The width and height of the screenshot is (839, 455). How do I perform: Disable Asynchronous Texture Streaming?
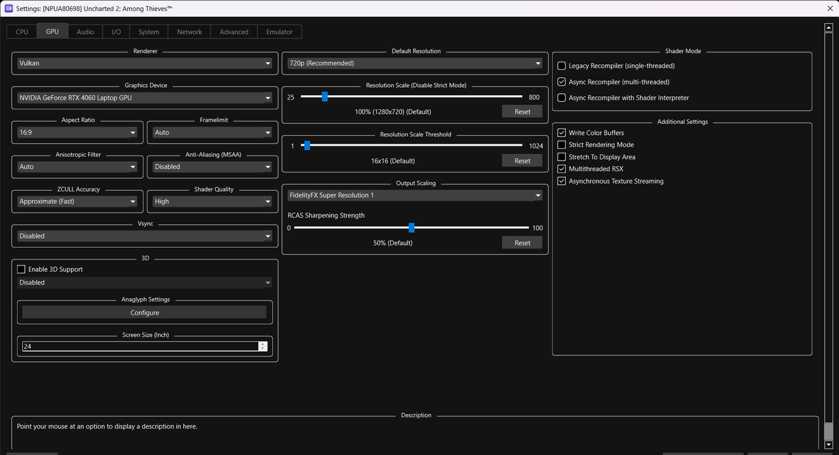(x=561, y=181)
